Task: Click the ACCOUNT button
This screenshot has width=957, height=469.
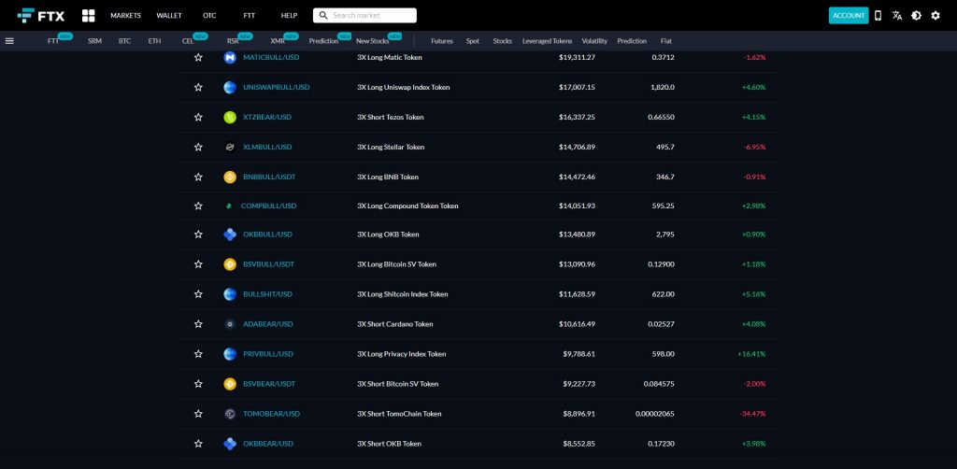Action: click(x=849, y=16)
